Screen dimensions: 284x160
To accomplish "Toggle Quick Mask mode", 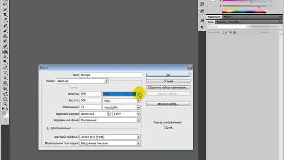I will (x=5, y=120).
